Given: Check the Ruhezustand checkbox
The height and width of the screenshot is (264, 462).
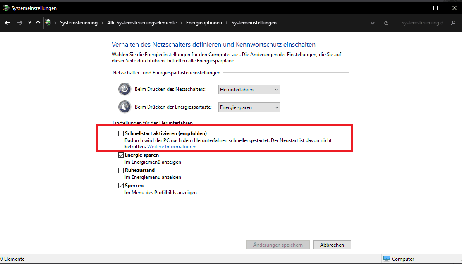Looking at the screenshot, I should 121,170.
